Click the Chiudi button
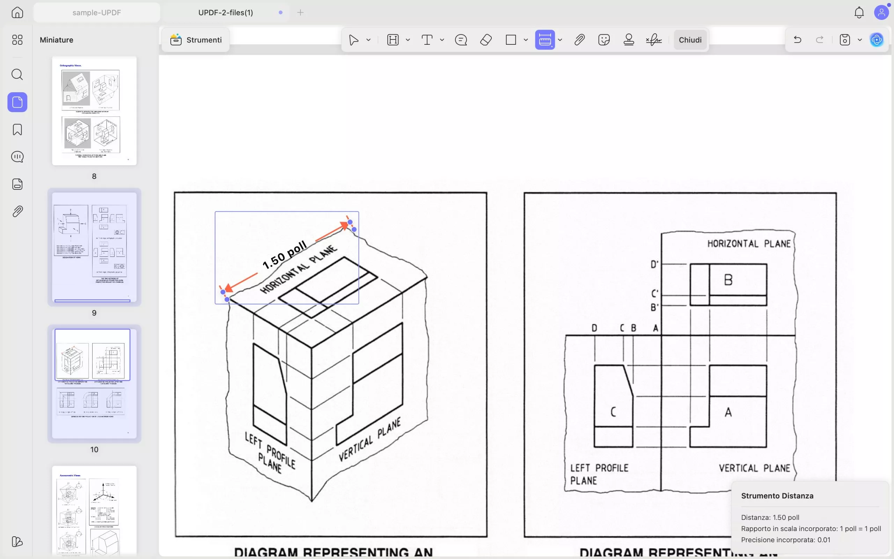894x559 pixels. click(690, 39)
